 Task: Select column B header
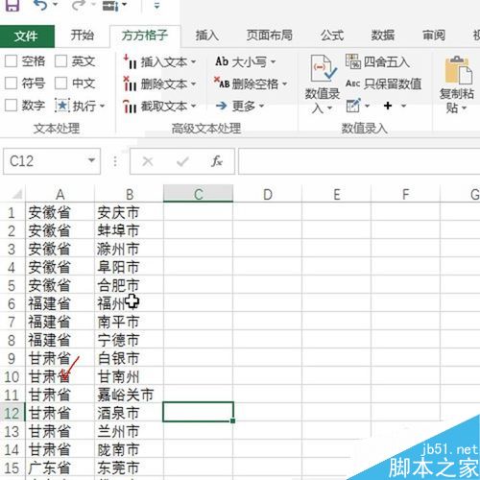pos(130,194)
